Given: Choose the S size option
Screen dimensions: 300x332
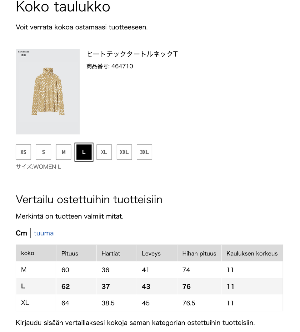Looking at the screenshot, I should (x=43, y=152).
